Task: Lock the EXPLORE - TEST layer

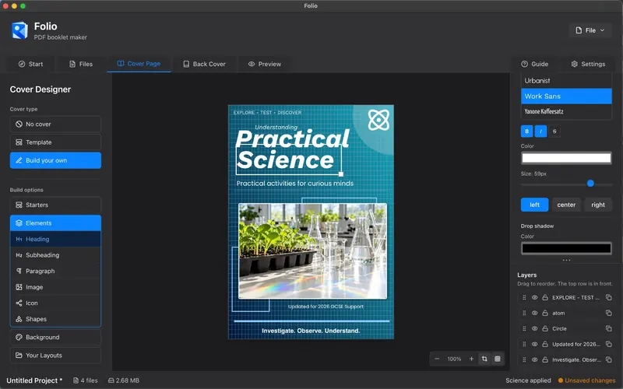Action: tap(545, 297)
